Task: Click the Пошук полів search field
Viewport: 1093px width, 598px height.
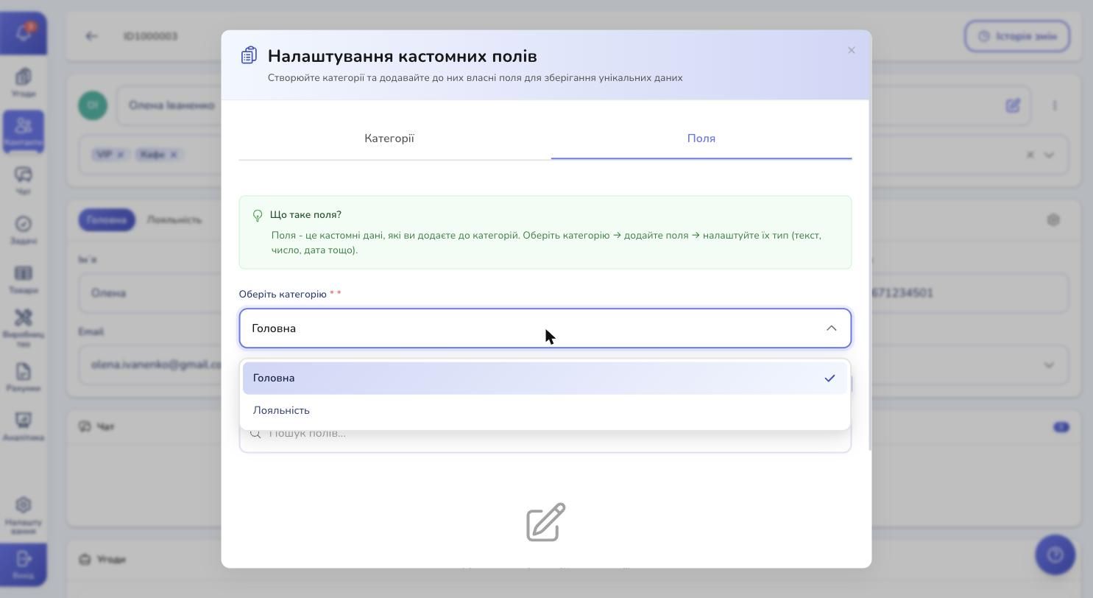Action: pos(545,433)
